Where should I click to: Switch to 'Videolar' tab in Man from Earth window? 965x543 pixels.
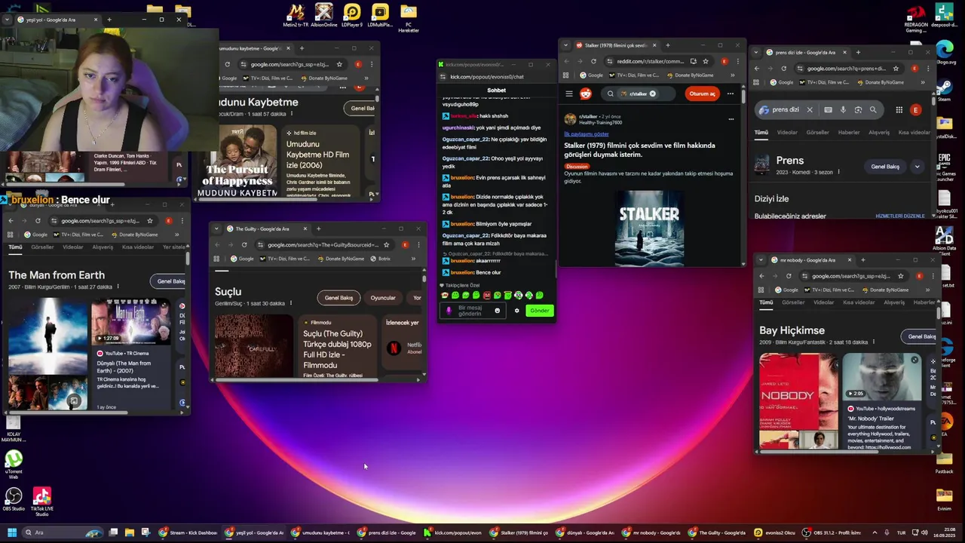[x=72, y=247]
